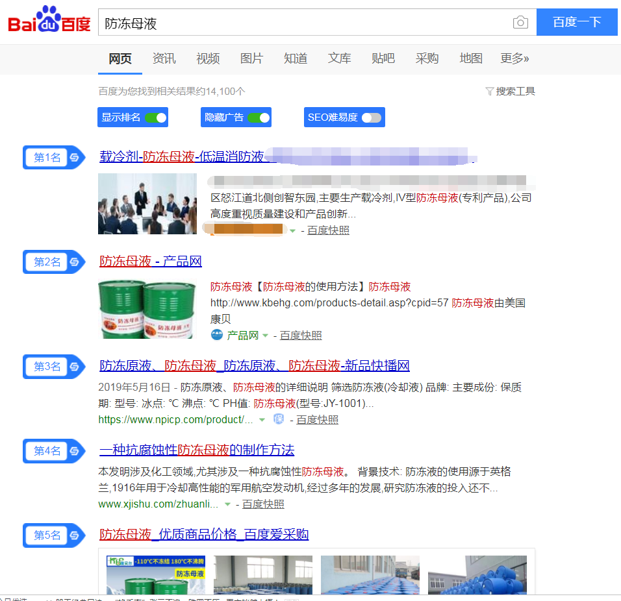The height and width of the screenshot is (601, 621).
Task: Open the 防冻母液 - 产品网 result
Action: click(x=151, y=261)
